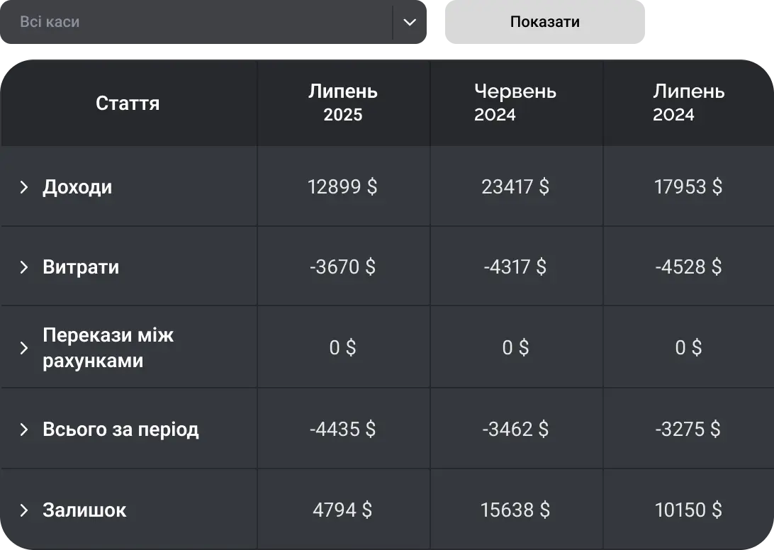
Task: Click the "Доходи" row label
Action: coord(77,187)
